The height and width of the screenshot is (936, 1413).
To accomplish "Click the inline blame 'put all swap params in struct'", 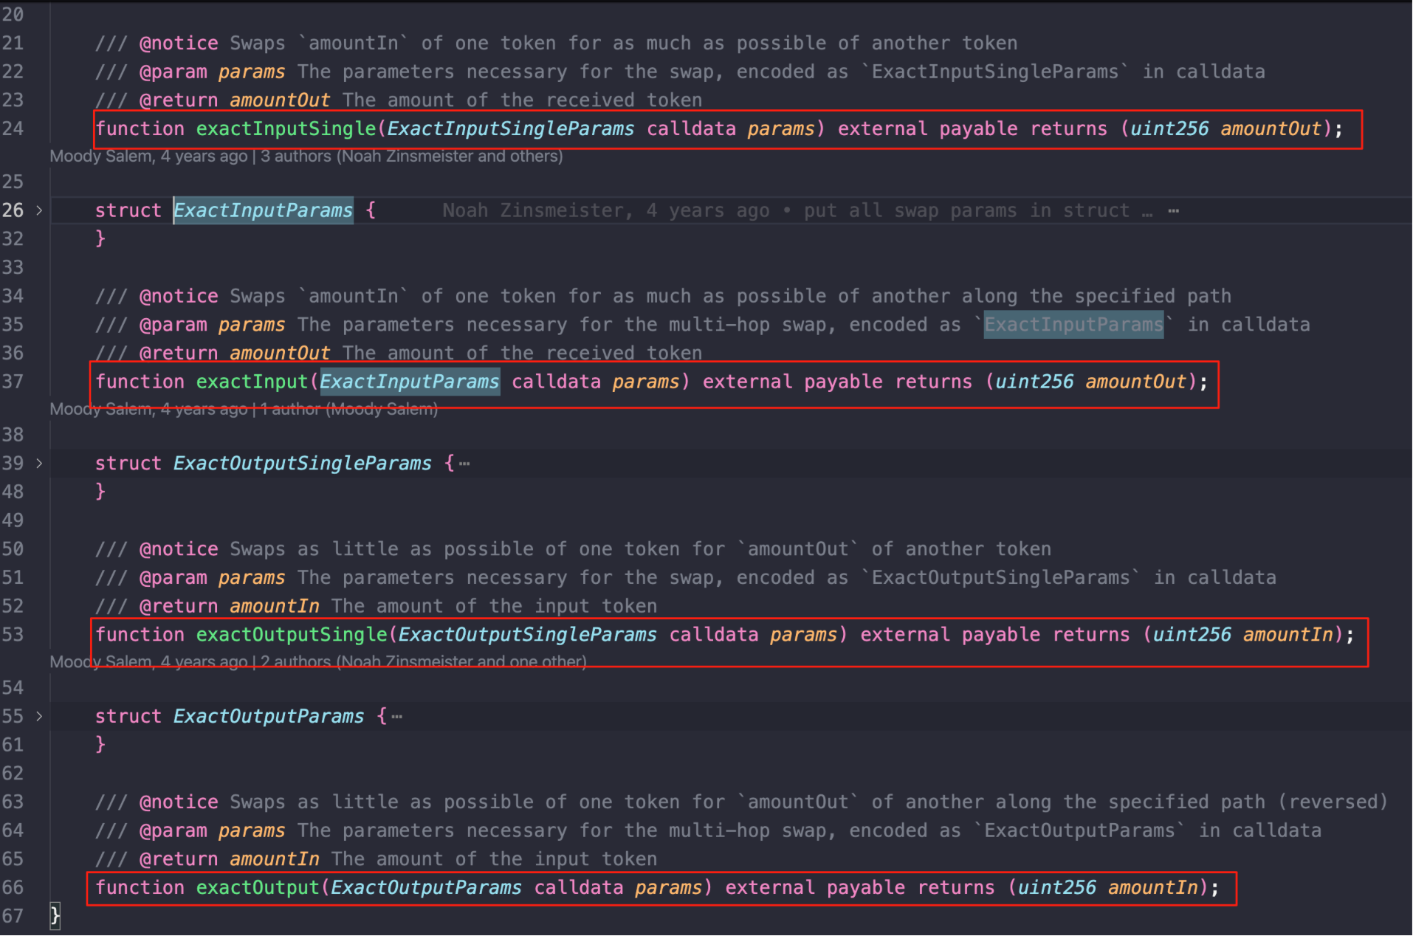I will coord(966,211).
